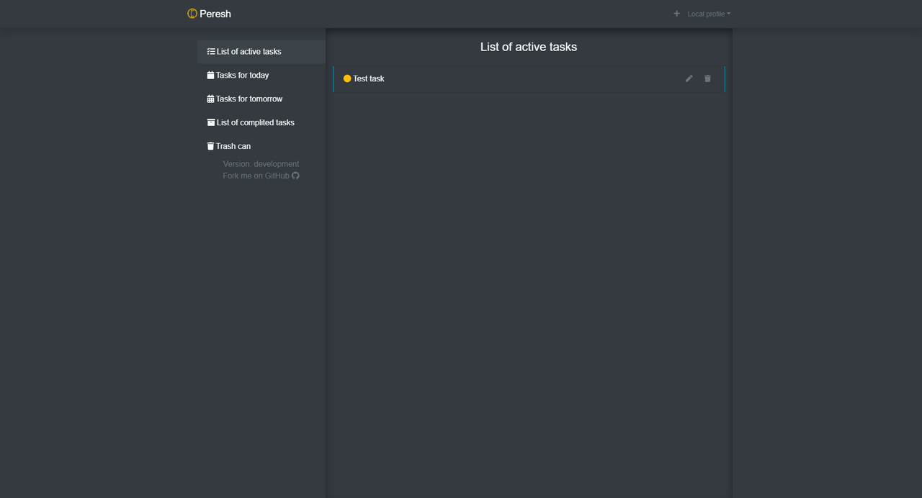922x498 pixels.
Task: Click the Fork me on GitHub link
Action: click(x=256, y=176)
